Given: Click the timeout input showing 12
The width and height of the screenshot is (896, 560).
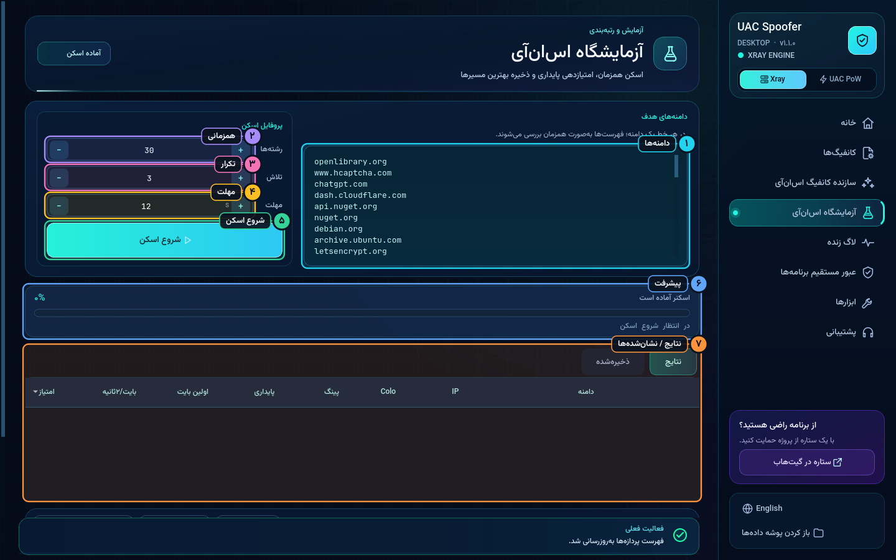Looking at the screenshot, I should (x=146, y=206).
